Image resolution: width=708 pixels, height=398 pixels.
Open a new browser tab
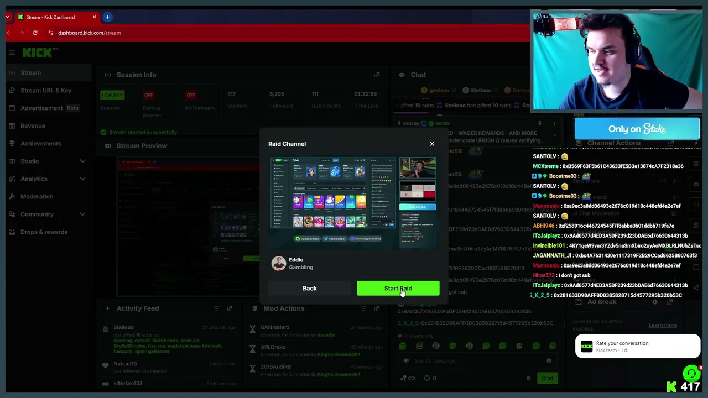tap(107, 17)
